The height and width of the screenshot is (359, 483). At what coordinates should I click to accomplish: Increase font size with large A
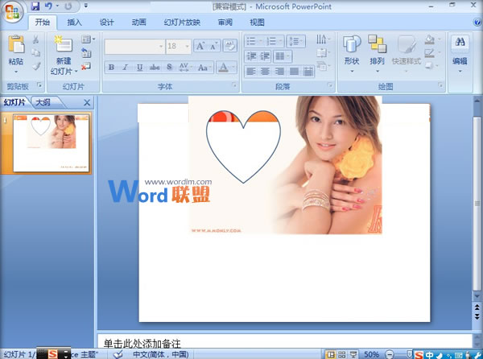(x=200, y=47)
